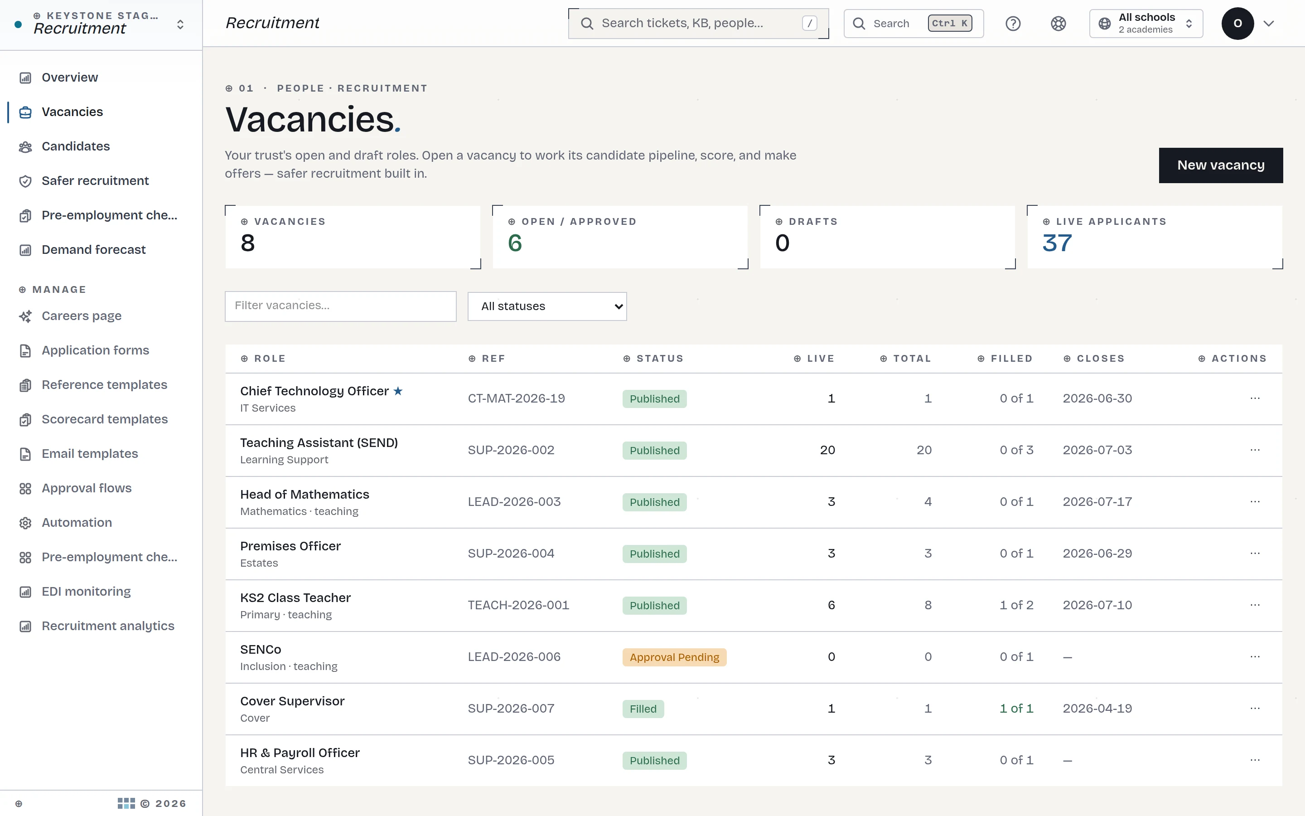This screenshot has width=1305, height=816.
Task: Open actions menu for Premises Officer
Action: (x=1255, y=554)
